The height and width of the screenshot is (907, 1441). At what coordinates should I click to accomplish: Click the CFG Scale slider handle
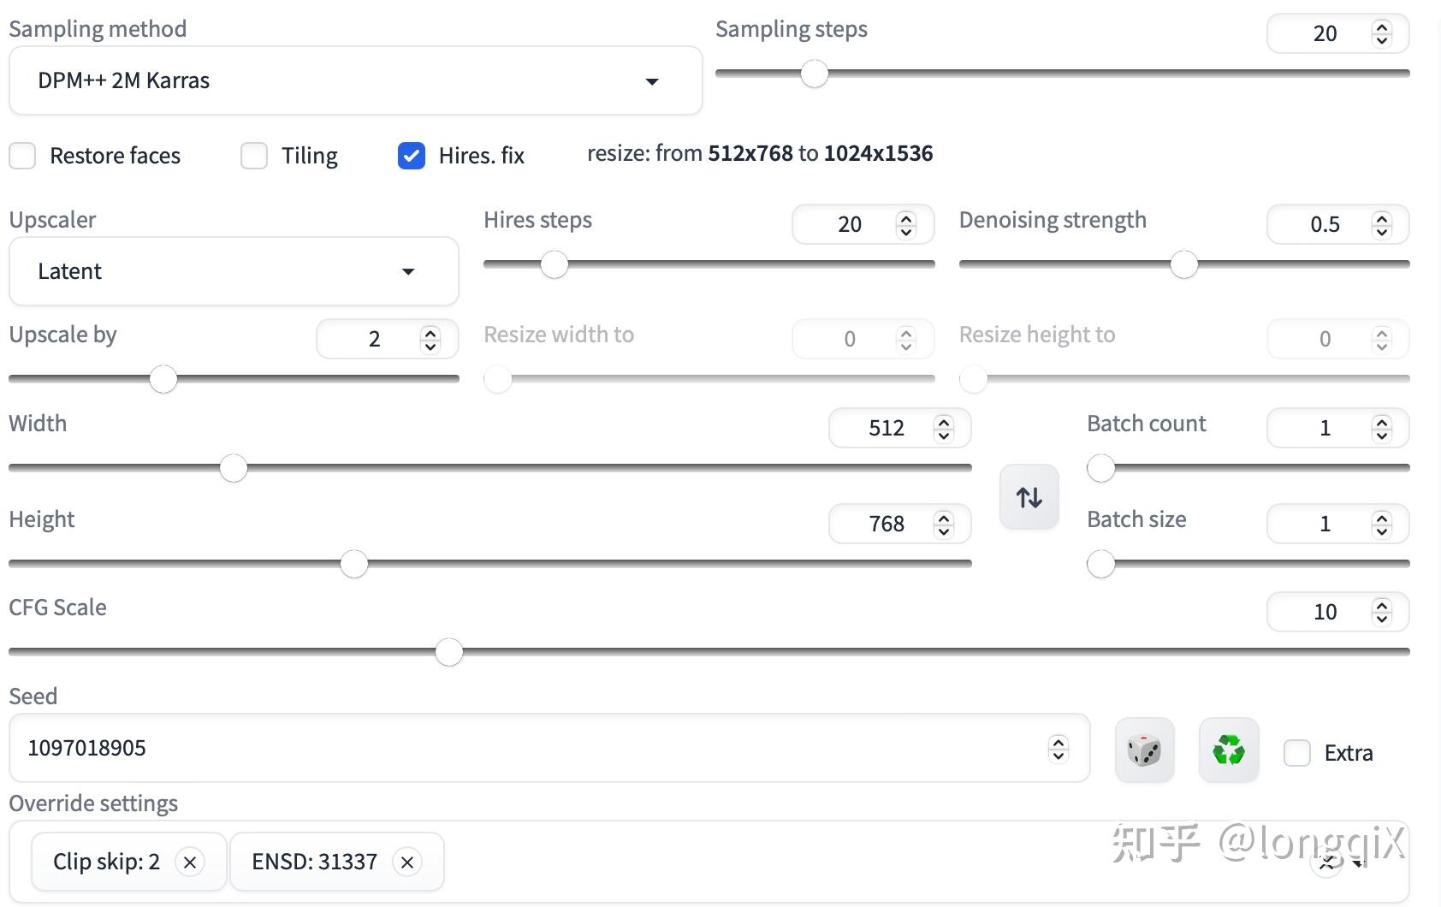coord(449,652)
